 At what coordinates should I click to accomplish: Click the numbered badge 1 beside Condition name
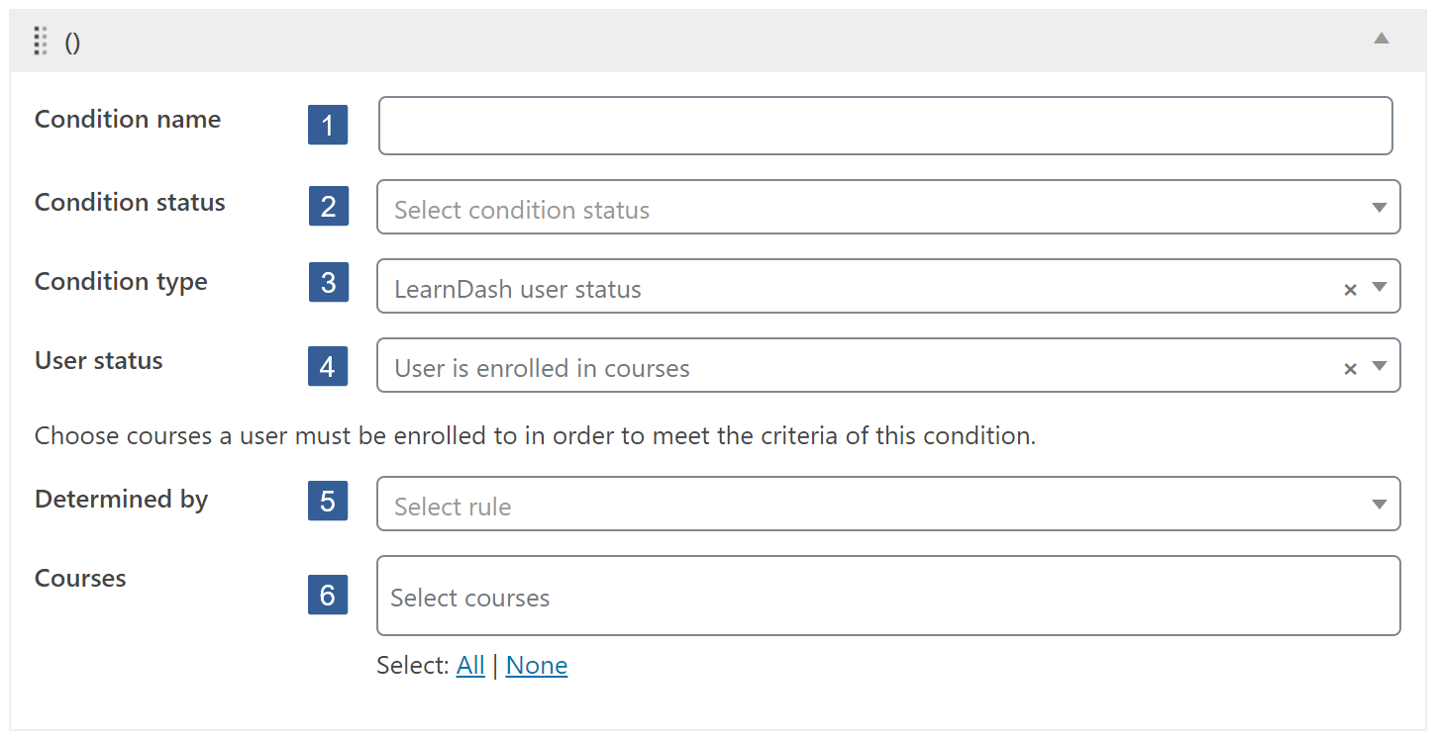pos(328,125)
